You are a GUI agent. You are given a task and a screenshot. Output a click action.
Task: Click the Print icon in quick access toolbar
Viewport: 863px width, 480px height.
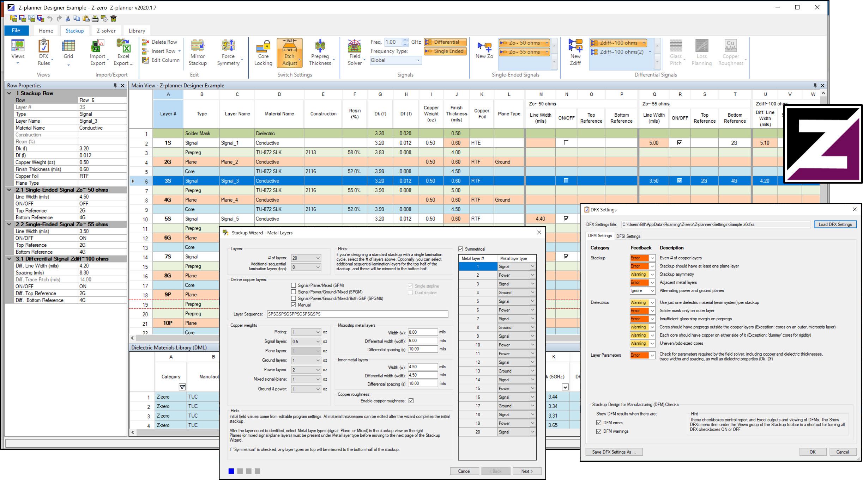(95, 18)
